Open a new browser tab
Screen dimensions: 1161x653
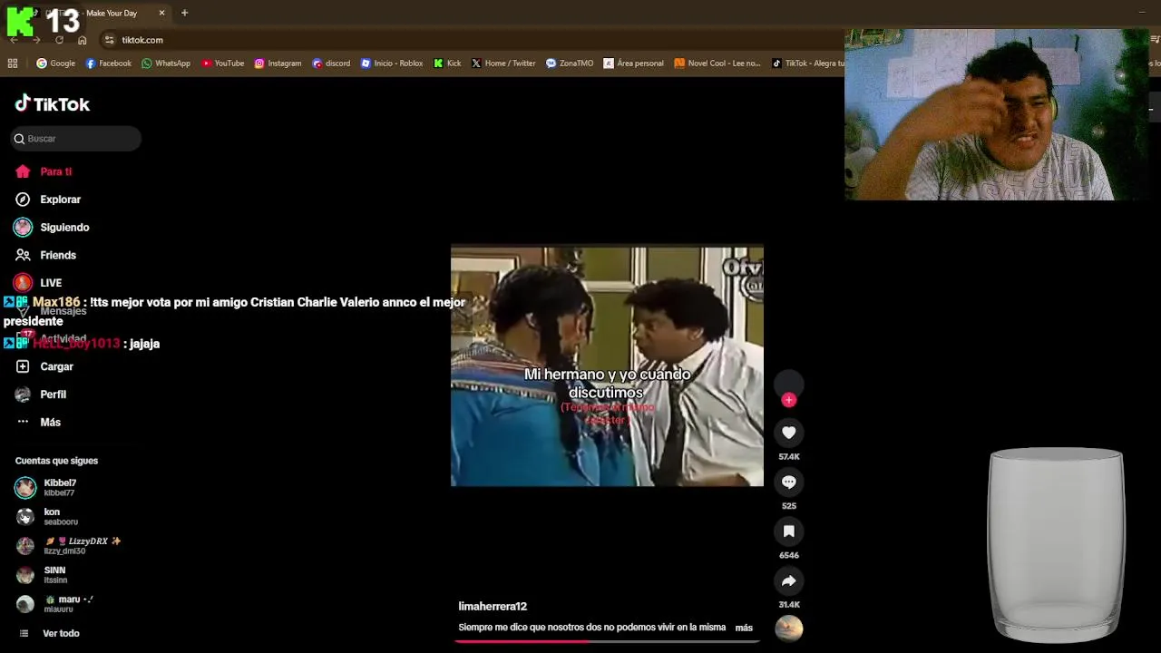pyautogui.click(x=184, y=13)
